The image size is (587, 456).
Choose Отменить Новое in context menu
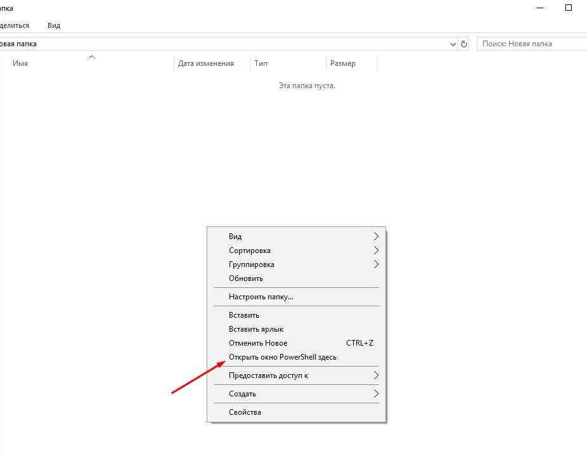pyautogui.click(x=258, y=343)
